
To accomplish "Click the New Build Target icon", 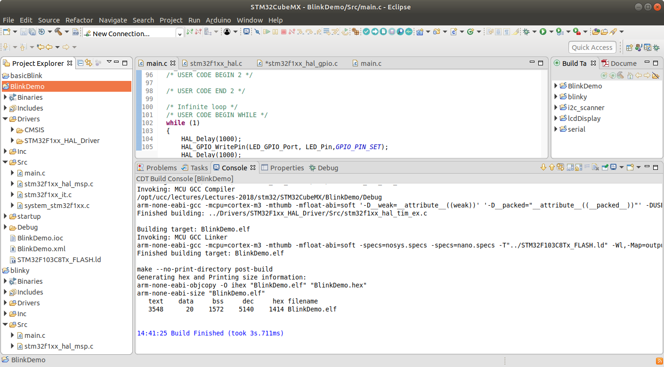I will point(604,75).
